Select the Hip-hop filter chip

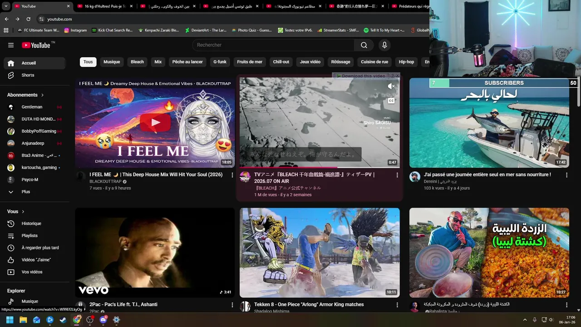click(406, 62)
